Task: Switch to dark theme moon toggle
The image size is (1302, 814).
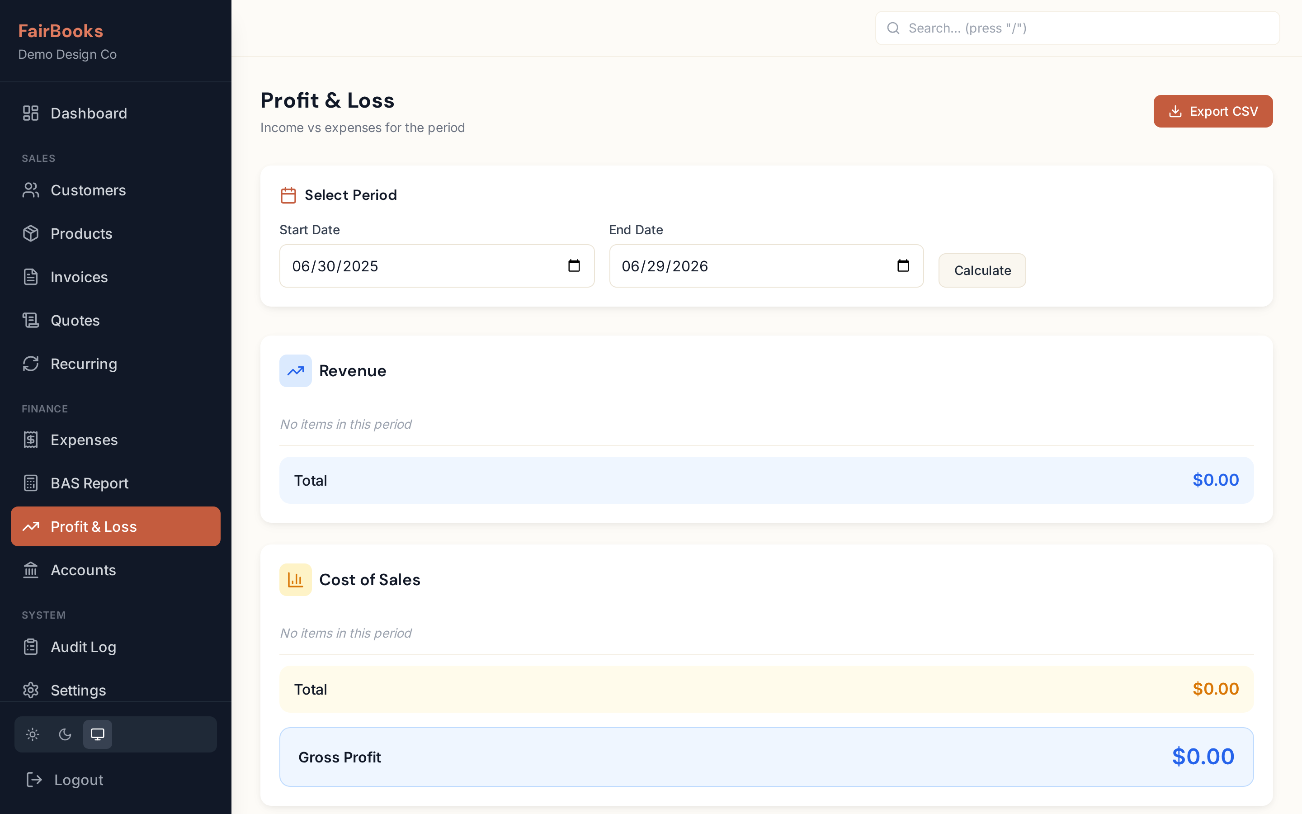Action: pos(65,734)
